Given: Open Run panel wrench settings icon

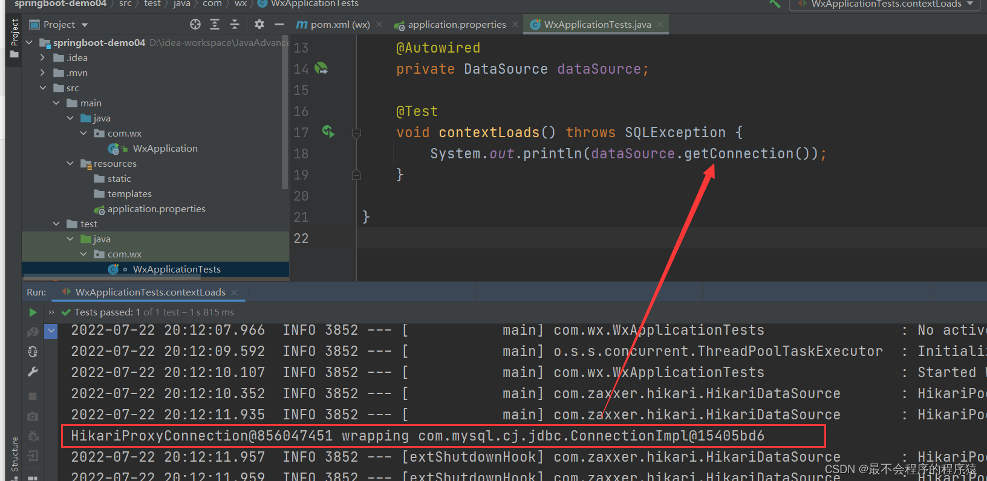Looking at the screenshot, I should tap(33, 372).
